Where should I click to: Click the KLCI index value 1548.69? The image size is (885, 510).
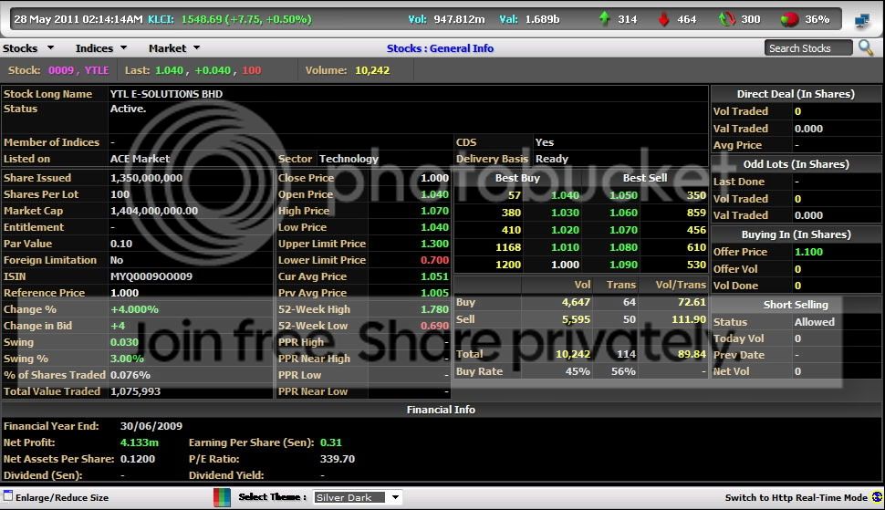202,19
